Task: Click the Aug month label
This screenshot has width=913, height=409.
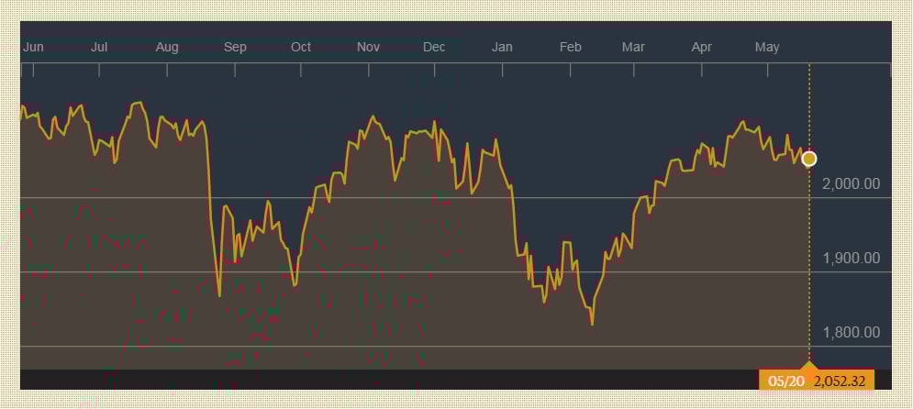Action: click(x=167, y=48)
